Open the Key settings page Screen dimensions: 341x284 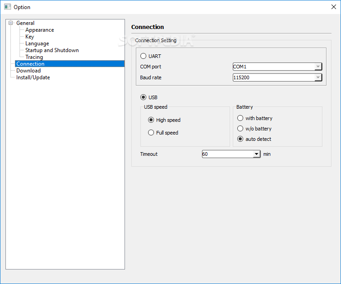(x=29, y=37)
